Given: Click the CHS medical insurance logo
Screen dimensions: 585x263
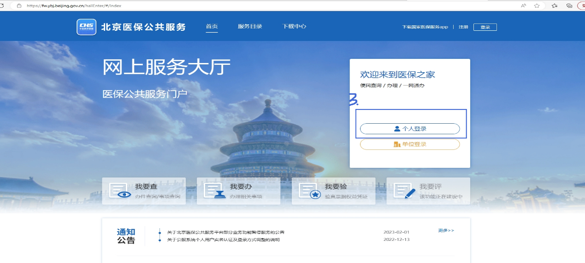Looking at the screenshot, I should click(x=86, y=27).
